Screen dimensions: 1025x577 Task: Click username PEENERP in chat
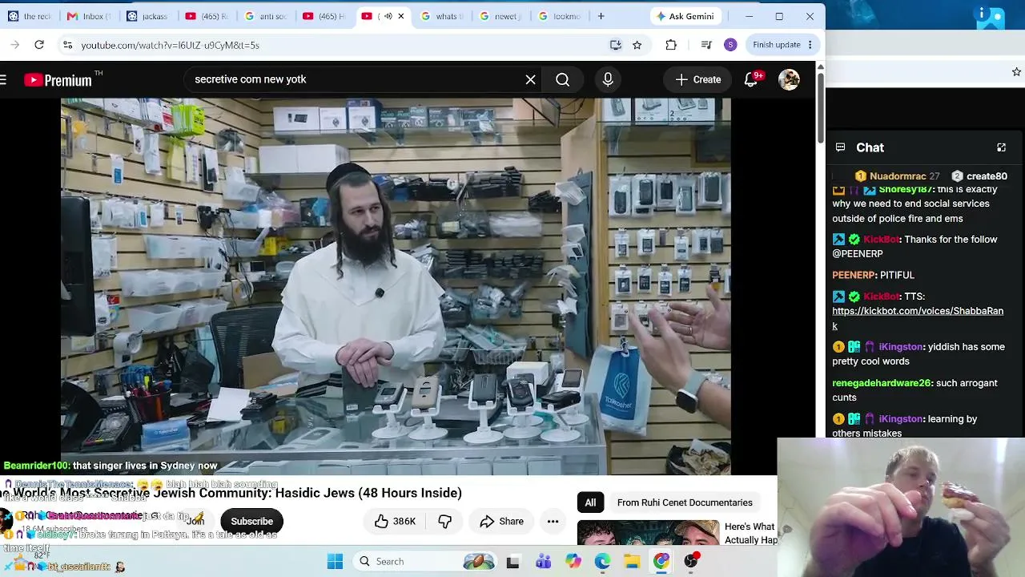(x=854, y=275)
